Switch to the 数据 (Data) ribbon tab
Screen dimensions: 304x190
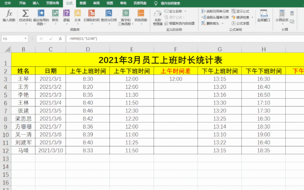point(83,3)
